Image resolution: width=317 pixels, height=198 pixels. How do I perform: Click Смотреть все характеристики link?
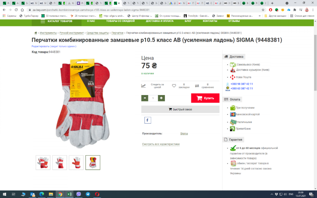[x=161, y=144]
